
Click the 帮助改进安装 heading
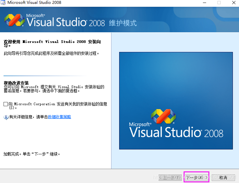[16, 83]
